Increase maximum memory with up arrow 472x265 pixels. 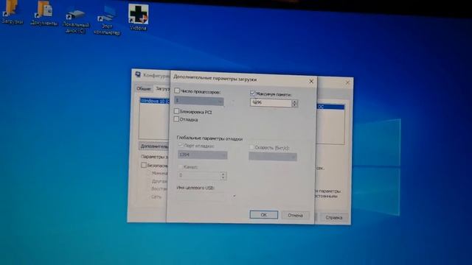point(295,102)
